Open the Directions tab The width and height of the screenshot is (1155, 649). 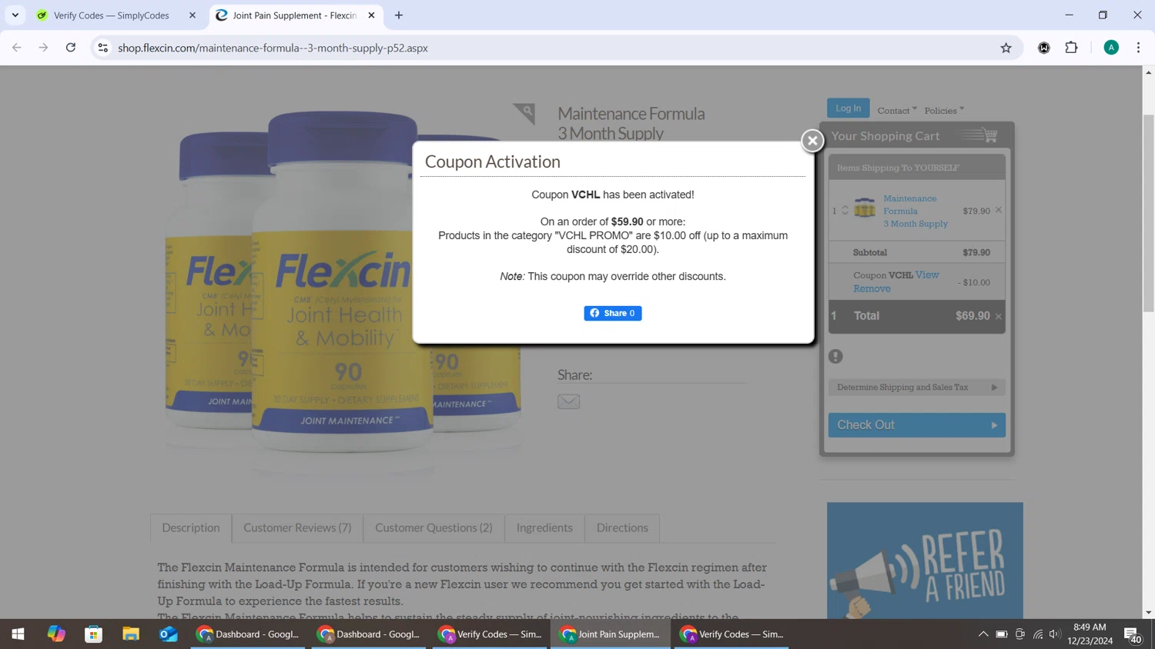pos(622,528)
